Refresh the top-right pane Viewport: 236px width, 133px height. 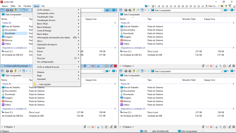148,10
